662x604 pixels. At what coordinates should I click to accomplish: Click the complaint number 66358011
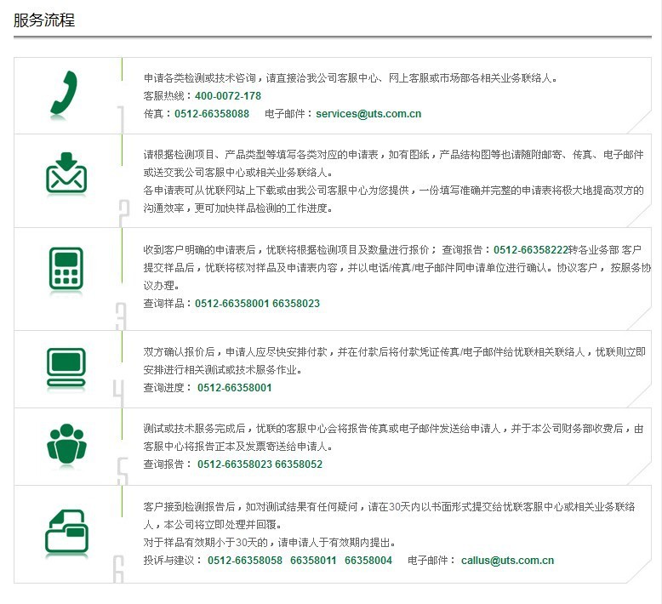(x=314, y=561)
